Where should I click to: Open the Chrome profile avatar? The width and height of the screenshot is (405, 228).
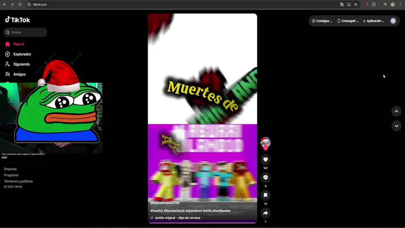(x=393, y=4)
